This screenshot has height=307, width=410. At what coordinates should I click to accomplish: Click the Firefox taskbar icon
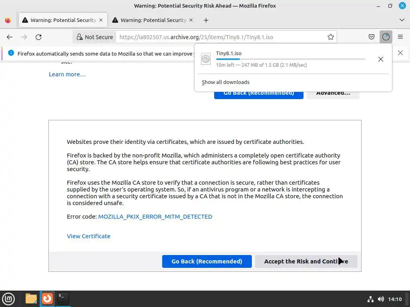(x=47, y=299)
